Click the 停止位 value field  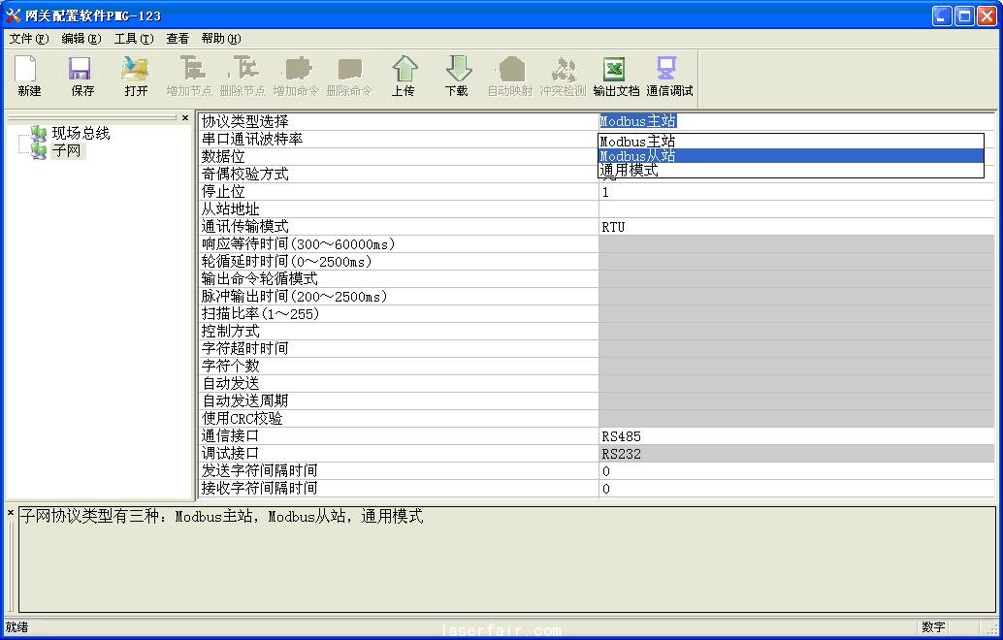click(795, 192)
